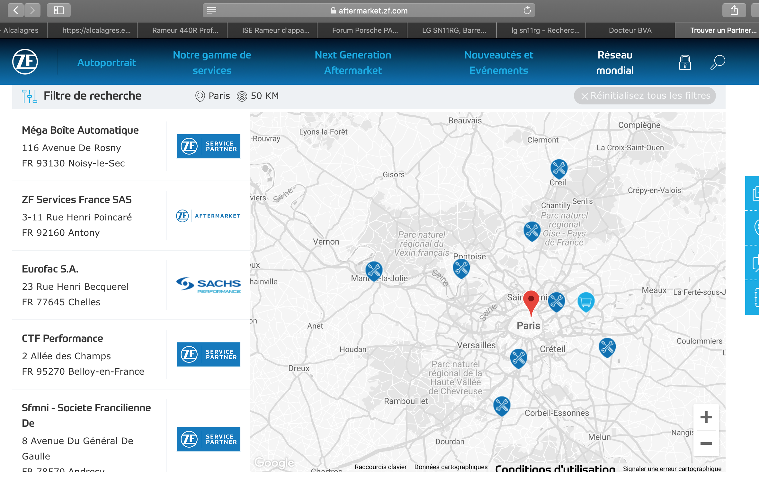Image resolution: width=759 pixels, height=482 pixels.
Task: Click Réinitialisez tous les filtres button
Action: point(645,96)
